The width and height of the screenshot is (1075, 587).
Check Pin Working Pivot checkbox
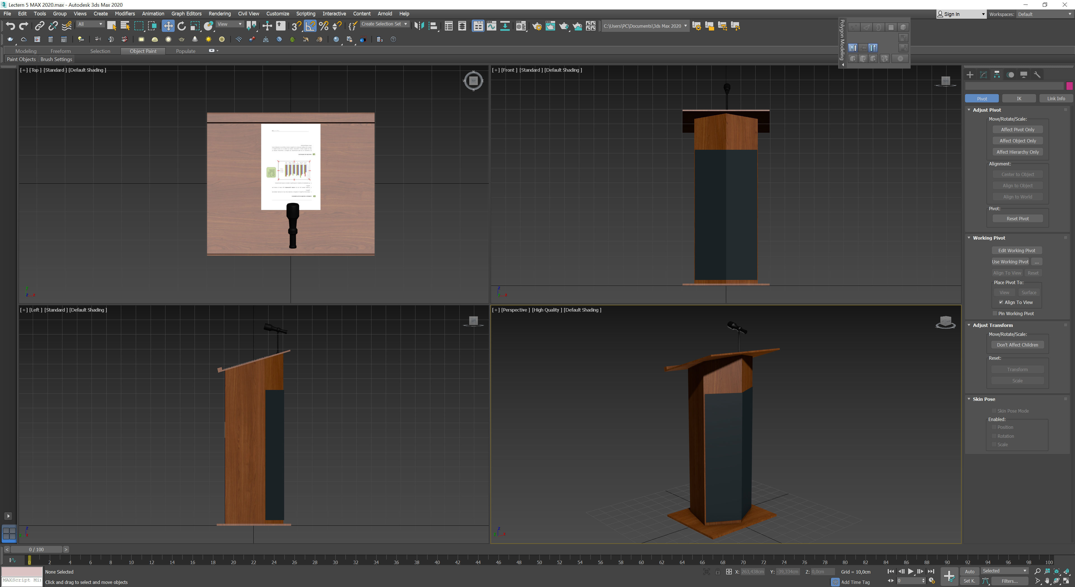tap(995, 313)
